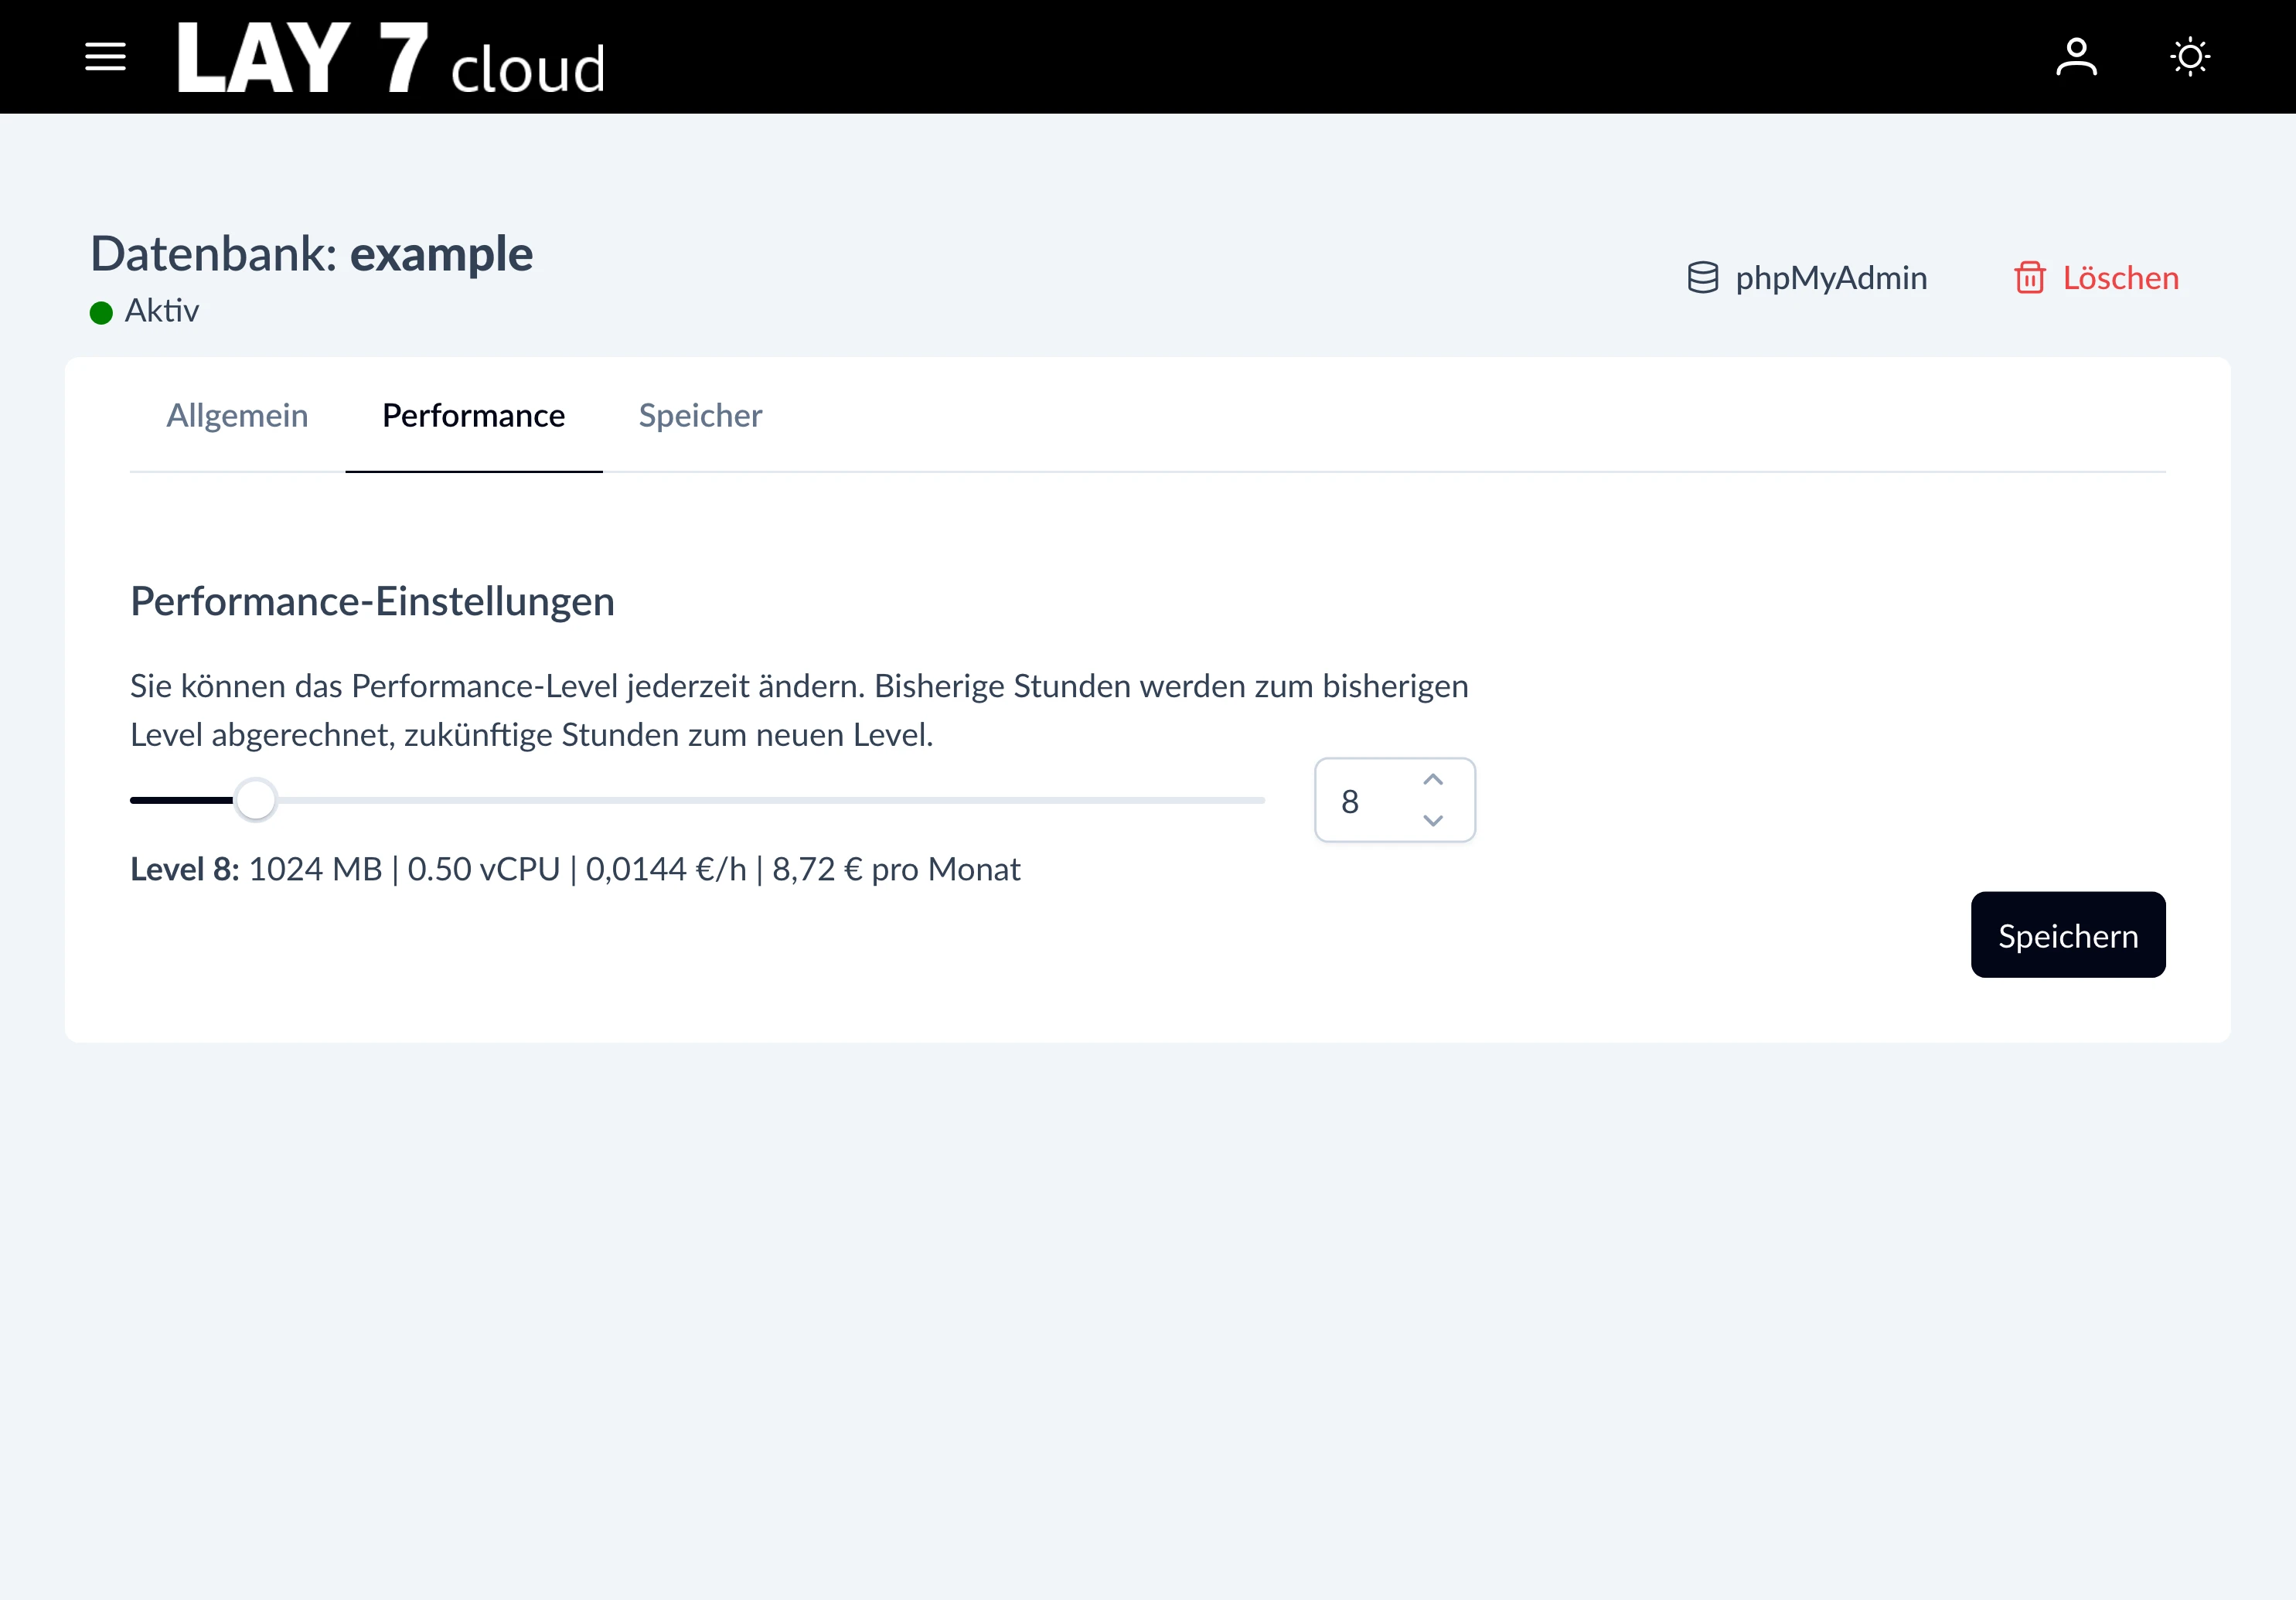Click the green Aktiv status dot
Viewport: 2296px width, 1600px height.
click(101, 313)
